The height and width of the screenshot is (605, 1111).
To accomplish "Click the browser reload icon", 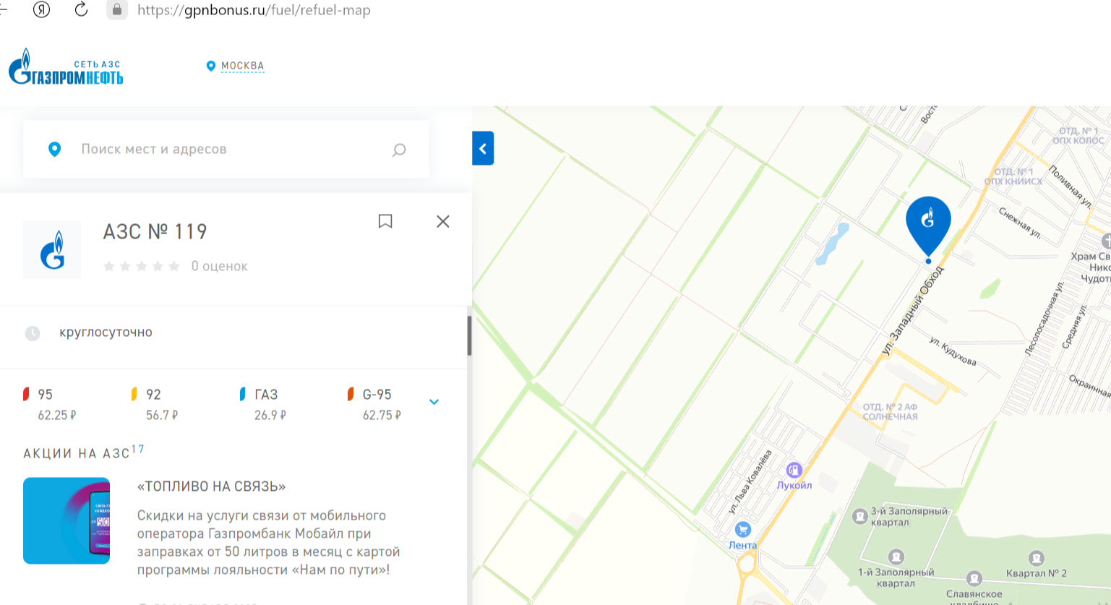I will click(81, 9).
